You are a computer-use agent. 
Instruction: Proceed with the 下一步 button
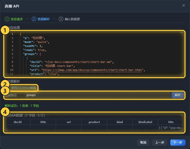(178, 143)
